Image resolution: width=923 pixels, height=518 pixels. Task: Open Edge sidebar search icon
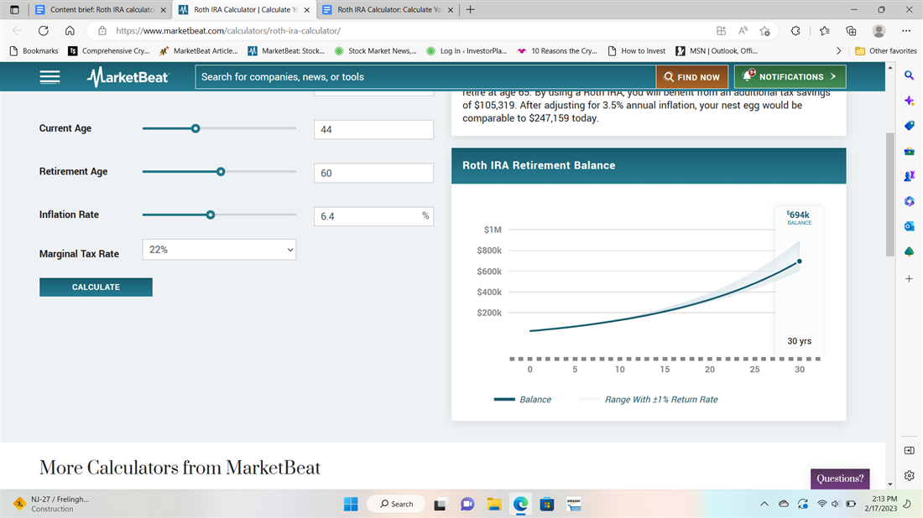point(909,76)
